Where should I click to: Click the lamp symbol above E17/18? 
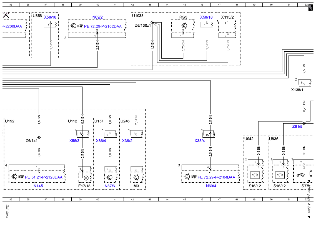pyautogui.click(x=86, y=178)
